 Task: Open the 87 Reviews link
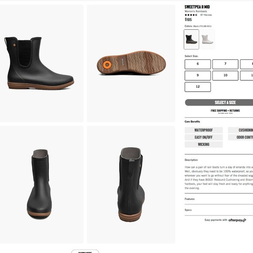[x=206, y=15]
